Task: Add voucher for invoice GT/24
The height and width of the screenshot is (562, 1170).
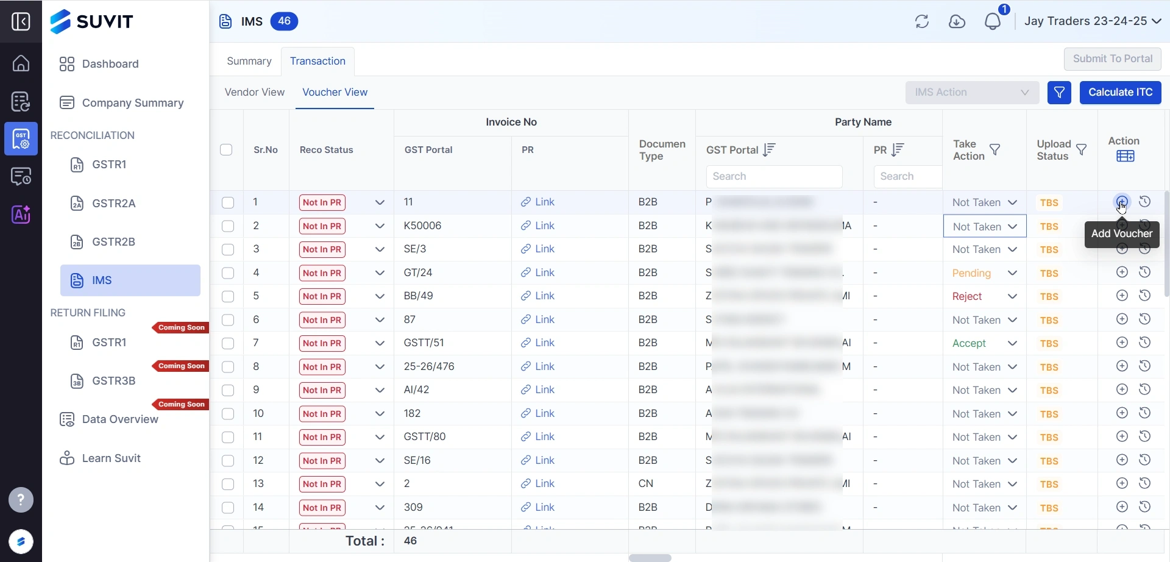Action: 1122,272
